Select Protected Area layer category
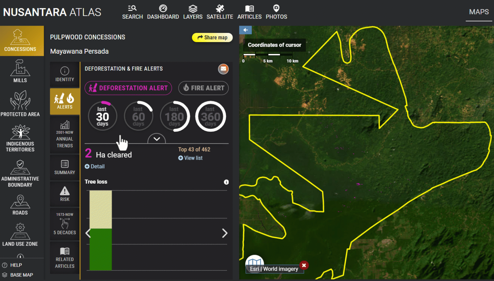Screen dimensions: 494x281 click(20, 104)
